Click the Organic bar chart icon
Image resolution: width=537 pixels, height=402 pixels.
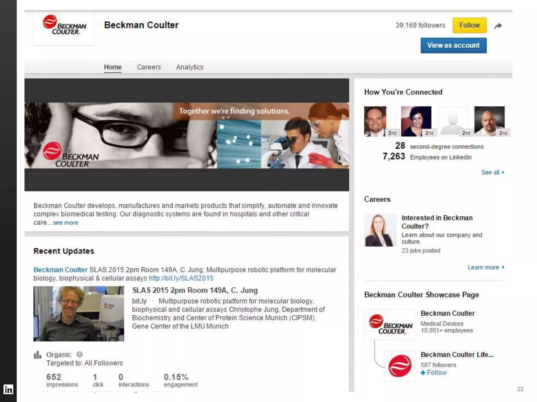(x=37, y=355)
